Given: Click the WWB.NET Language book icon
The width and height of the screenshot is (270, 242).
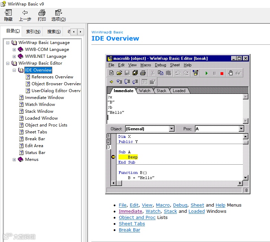Looking at the screenshot, I should point(21,56).
